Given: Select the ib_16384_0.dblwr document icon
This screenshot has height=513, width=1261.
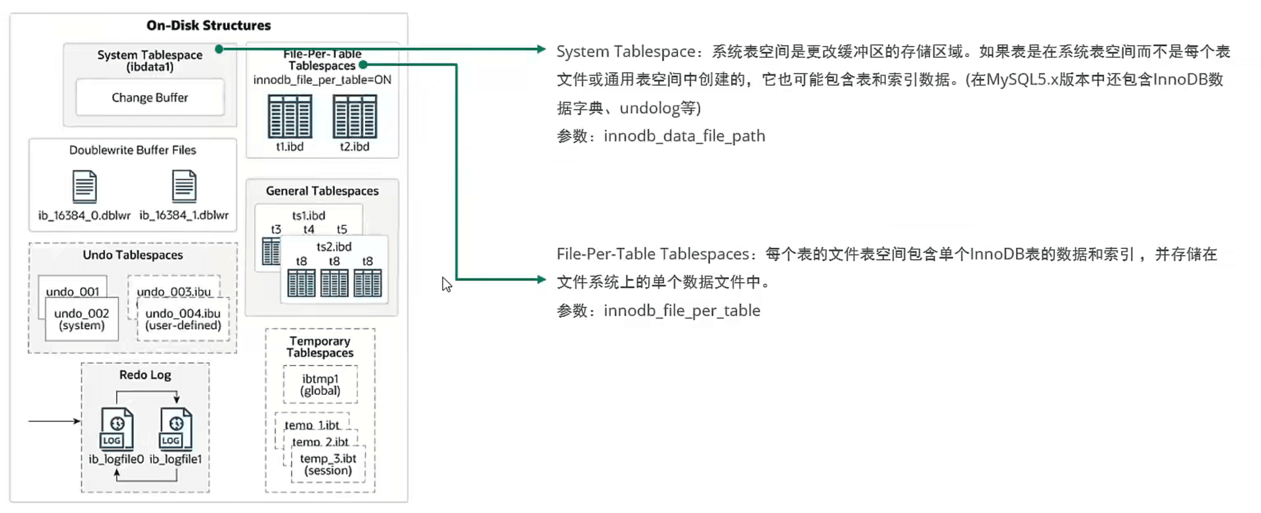Looking at the screenshot, I should pos(84,187).
